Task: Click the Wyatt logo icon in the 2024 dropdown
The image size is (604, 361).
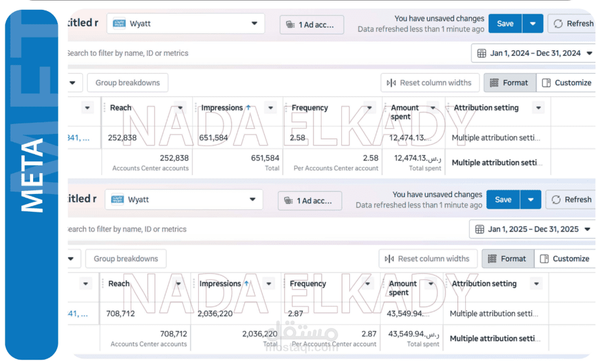Action: click(119, 23)
